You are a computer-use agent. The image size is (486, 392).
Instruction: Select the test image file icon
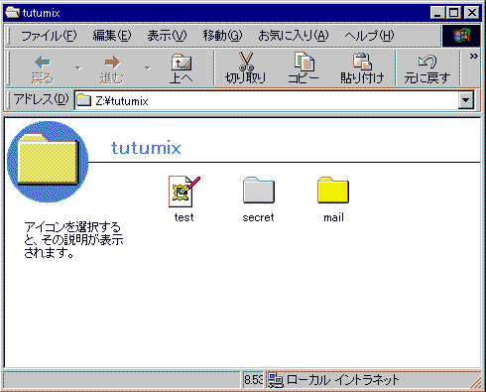pyautogui.click(x=184, y=192)
